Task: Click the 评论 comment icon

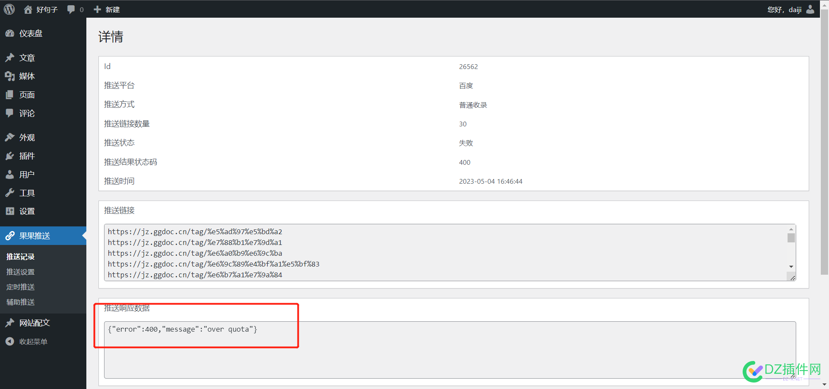Action: click(x=9, y=113)
